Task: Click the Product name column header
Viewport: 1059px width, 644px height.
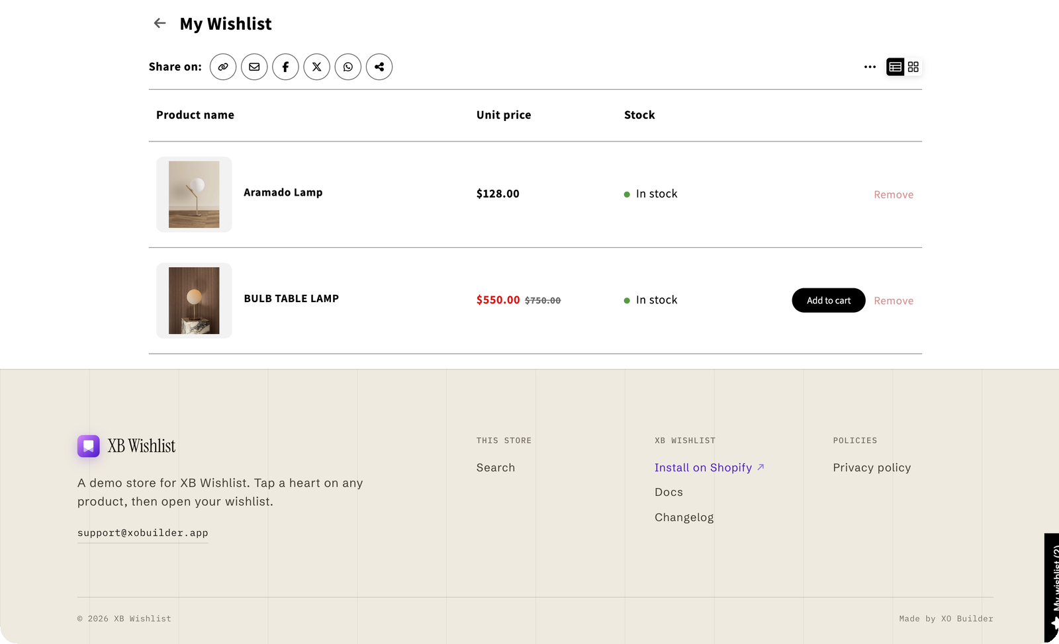Action: pyautogui.click(x=195, y=115)
